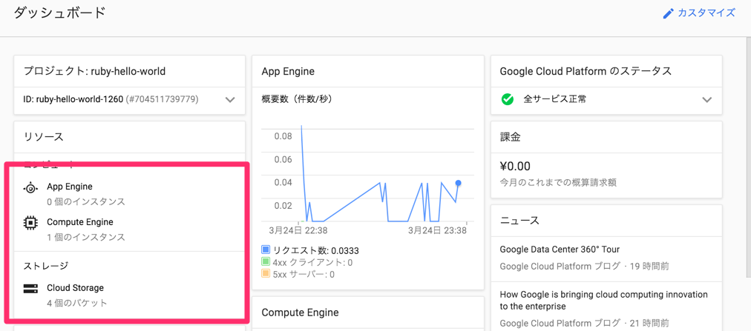Click the ダッシュボード page title
This screenshot has height=331, width=751.
(59, 13)
